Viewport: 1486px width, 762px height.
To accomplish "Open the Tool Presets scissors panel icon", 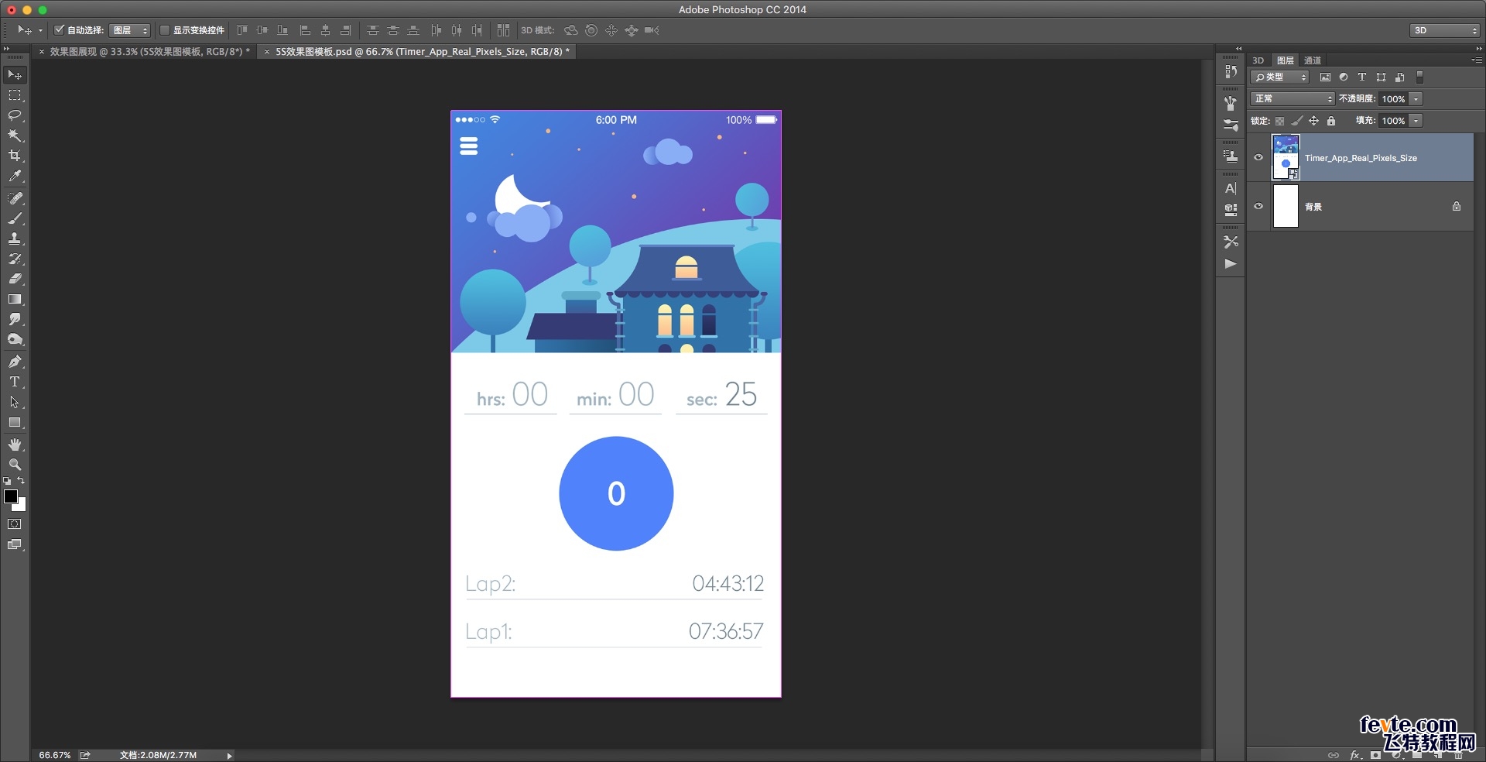I will pos(1231,242).
